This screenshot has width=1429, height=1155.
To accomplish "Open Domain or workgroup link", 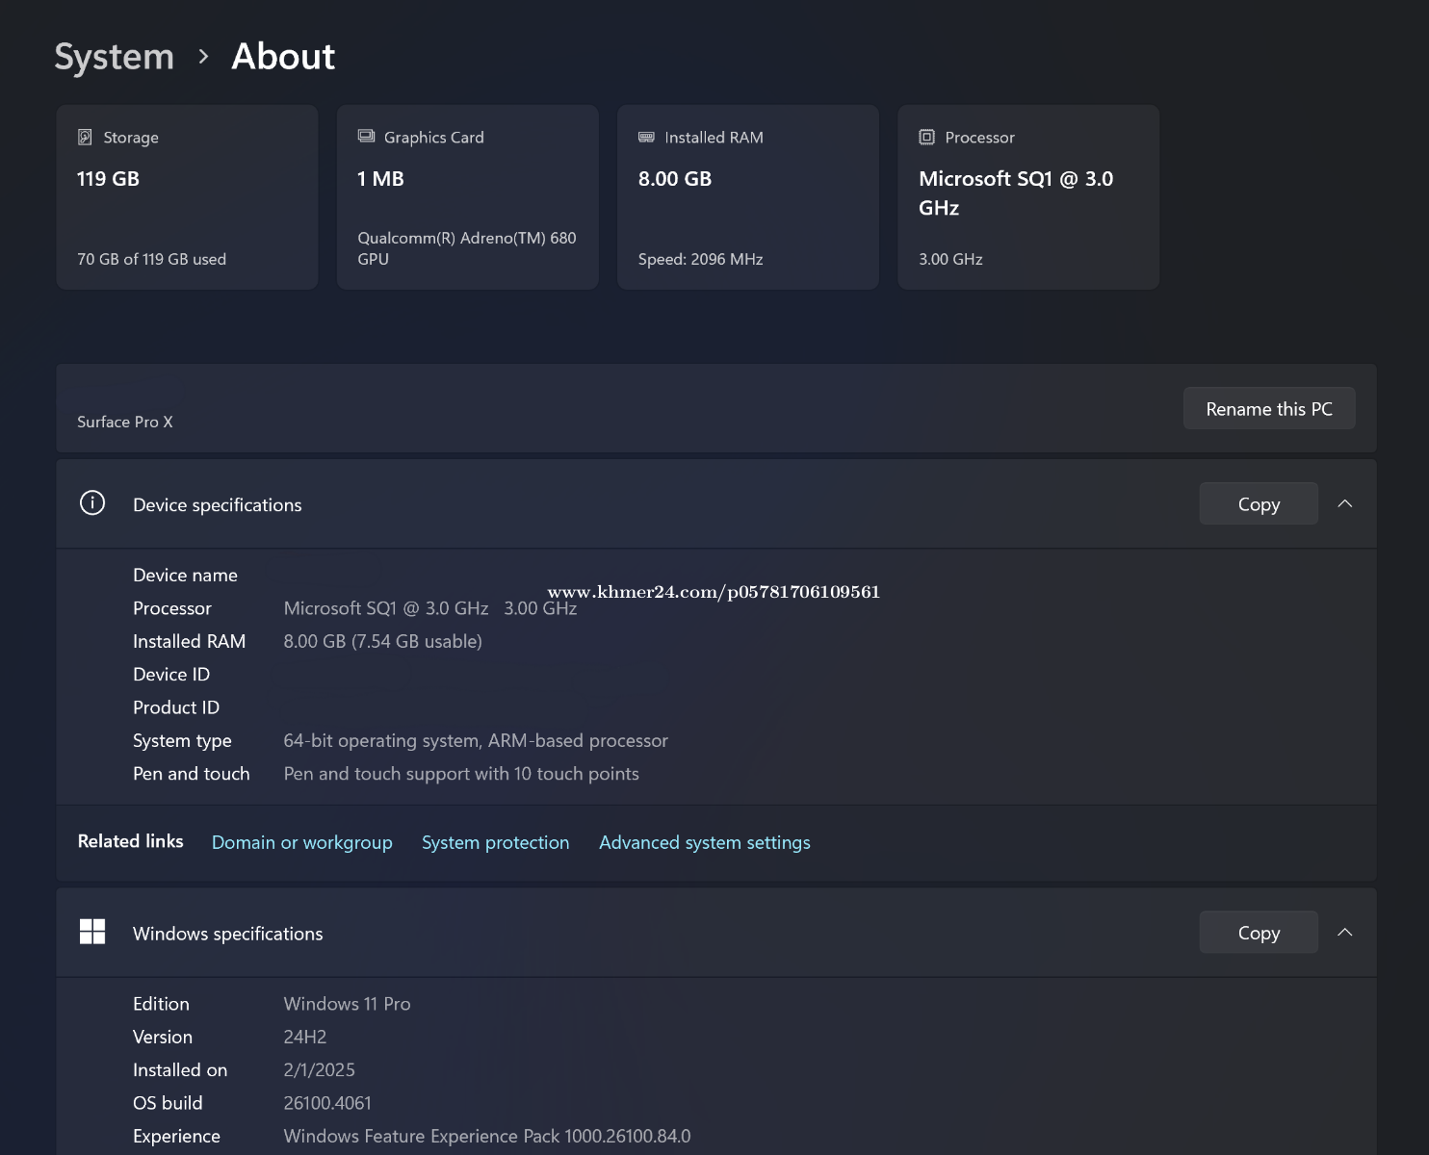I will (302, 842).
